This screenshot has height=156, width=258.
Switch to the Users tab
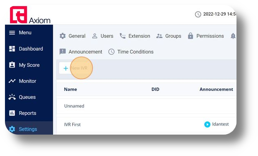tap(103, 36)
